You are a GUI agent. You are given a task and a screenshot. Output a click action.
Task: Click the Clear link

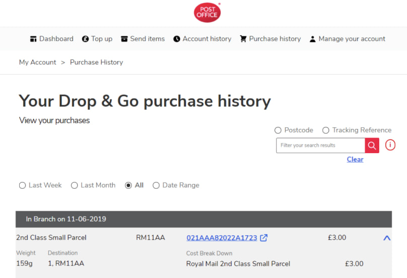(x=355, y=159)
